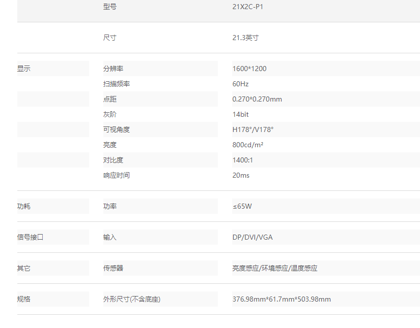
Task: Click the 扫描频率 label
Action: click(x=117, y=84)
